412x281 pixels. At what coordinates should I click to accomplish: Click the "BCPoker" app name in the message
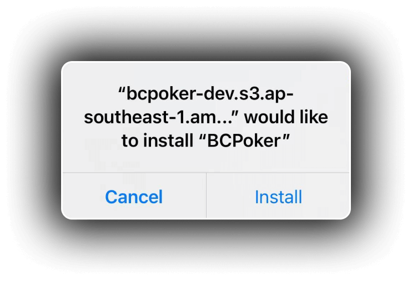pyautogui.click(x=244, y=140)
